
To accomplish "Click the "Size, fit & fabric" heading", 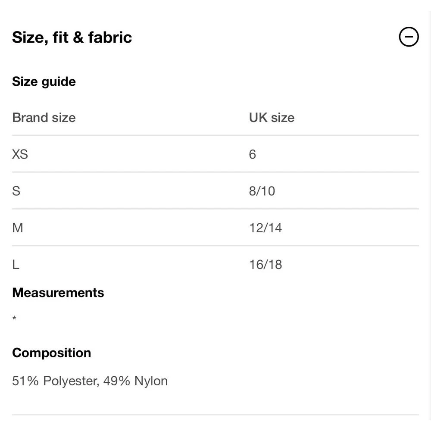I will click(72, 37).
